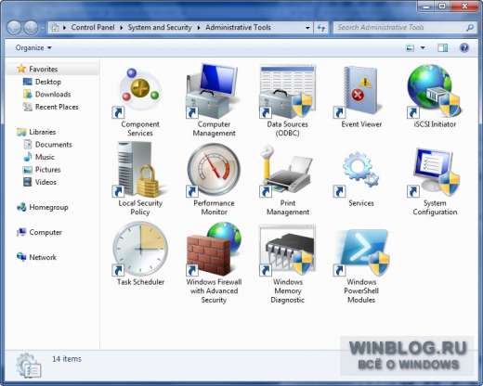This screenshot has height=386, width=483.
Task: Launch Windows Memory Diagnostic icon
Action: tap(287, 250)
